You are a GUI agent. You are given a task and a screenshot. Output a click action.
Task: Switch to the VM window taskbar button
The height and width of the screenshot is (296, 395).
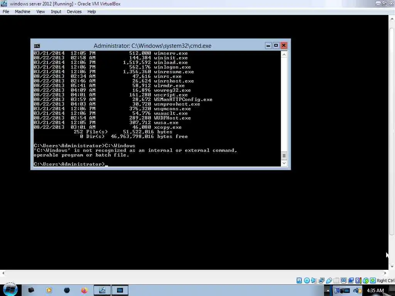(120, 290)
